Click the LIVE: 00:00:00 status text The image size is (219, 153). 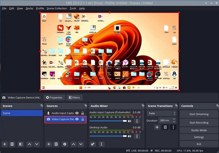pos(140,151)
